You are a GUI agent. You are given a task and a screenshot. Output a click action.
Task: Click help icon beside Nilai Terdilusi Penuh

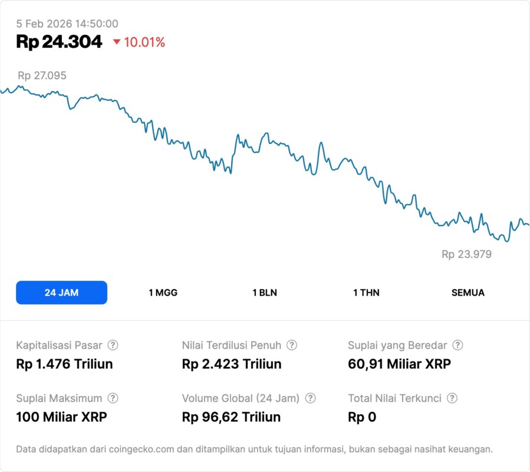coord(292,345)
